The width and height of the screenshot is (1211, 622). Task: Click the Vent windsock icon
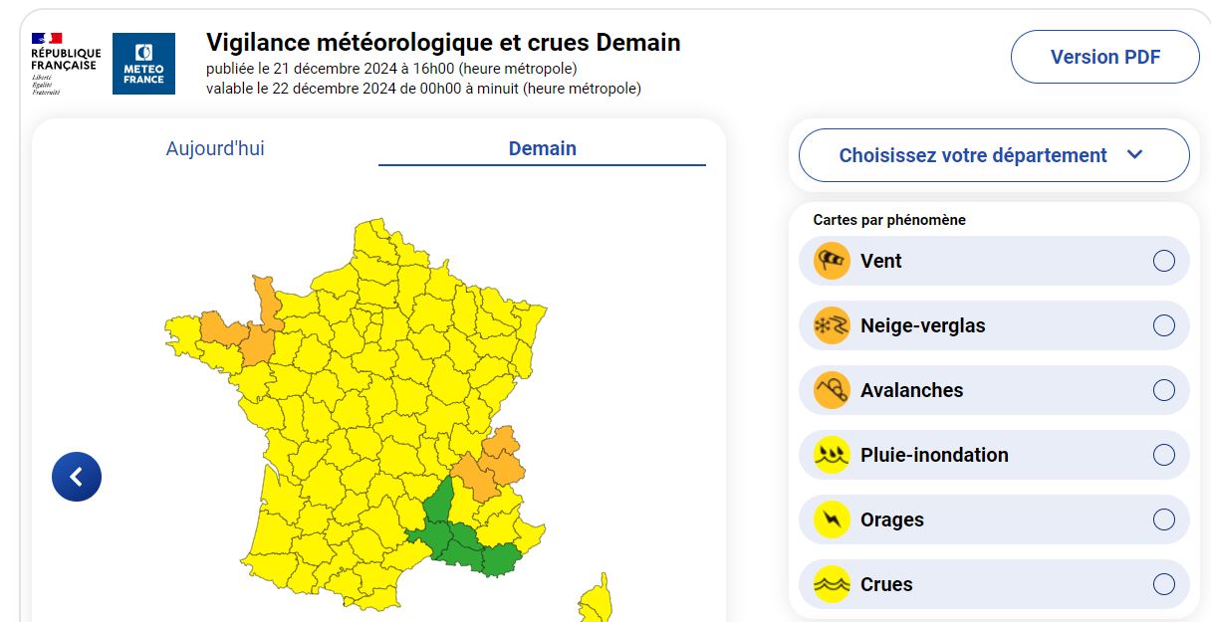click(832, 261)
